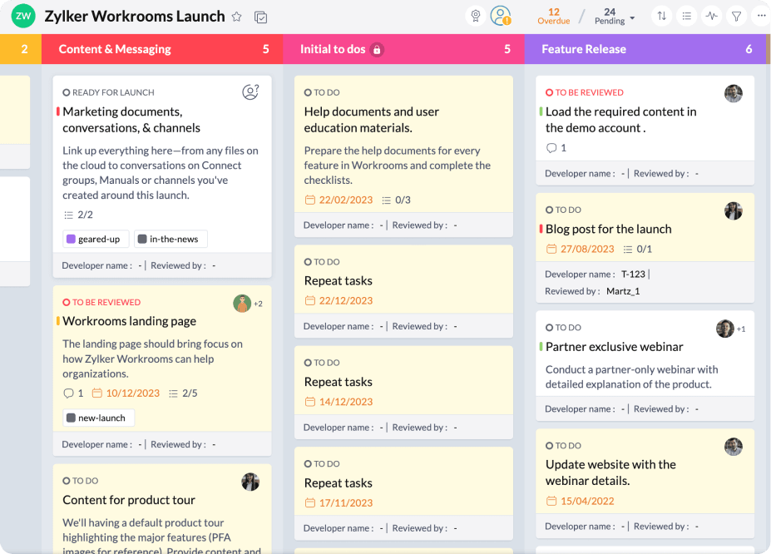Show the 12 Overdue cards

click(554, 17)
